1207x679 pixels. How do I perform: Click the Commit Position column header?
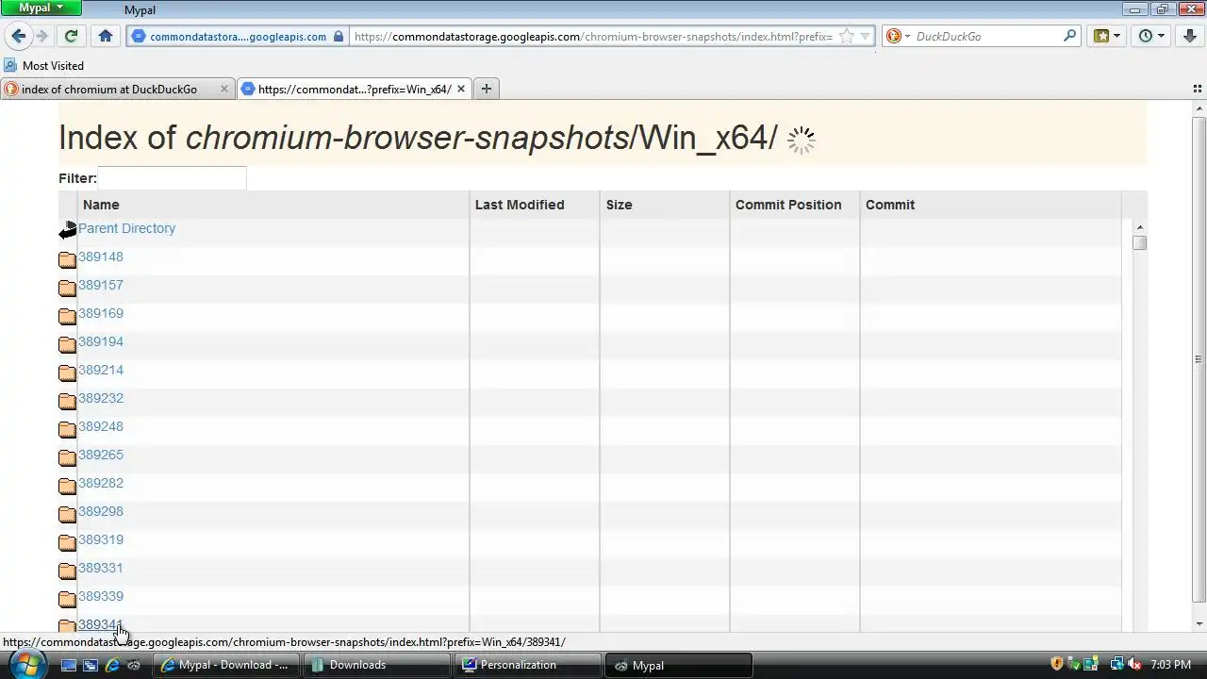point(795,205)
